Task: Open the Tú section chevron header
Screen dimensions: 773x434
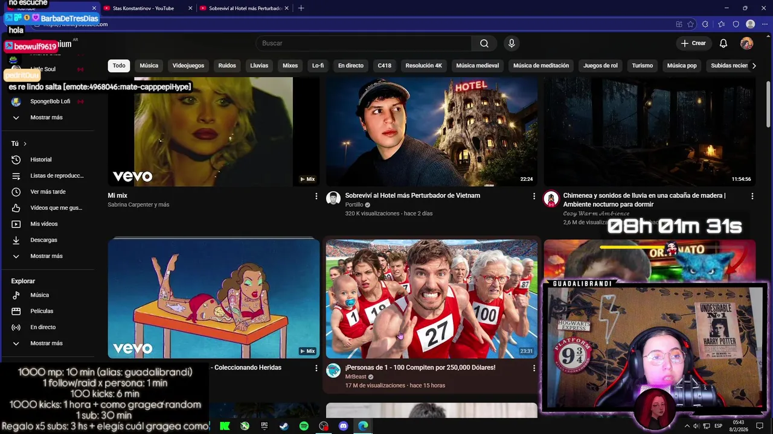Action: click(19, 143)
